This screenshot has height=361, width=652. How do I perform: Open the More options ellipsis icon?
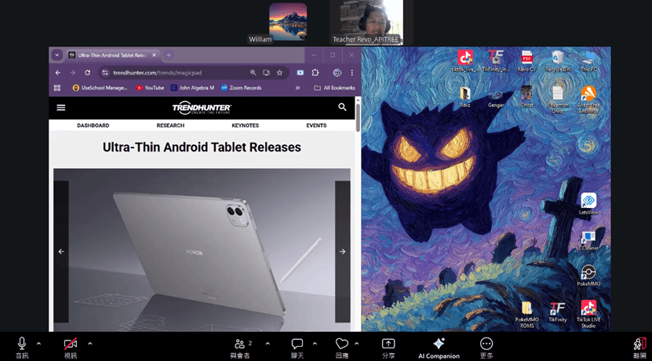point(486,344)
